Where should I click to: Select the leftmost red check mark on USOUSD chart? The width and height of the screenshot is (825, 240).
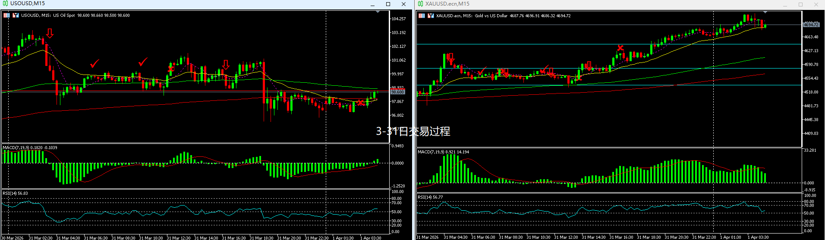click(x=94, y=63)
